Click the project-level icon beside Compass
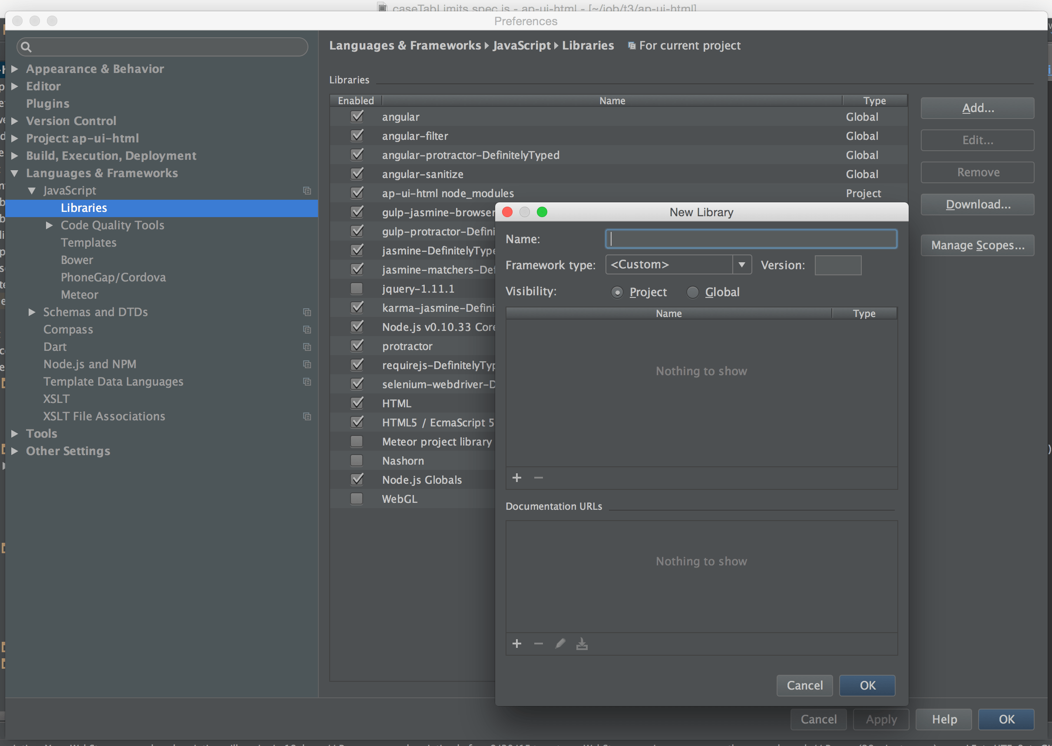 pos(307,330)
